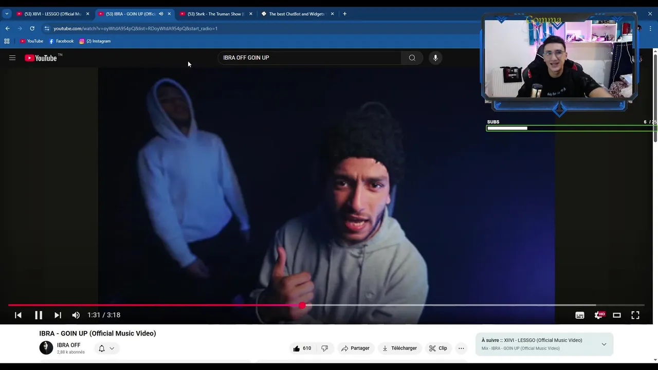
Task: Like the video with 610 likes
Action: (x=302, y=348)
